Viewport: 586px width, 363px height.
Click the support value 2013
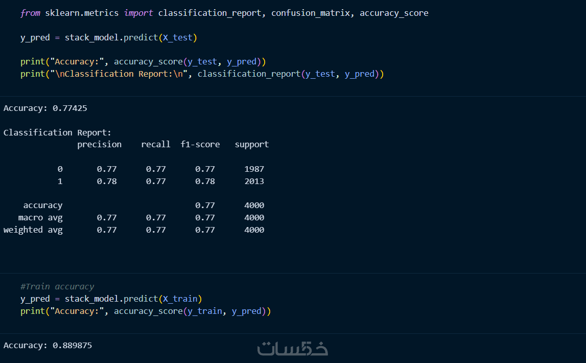pyautogui.click(x=254, y=181)
